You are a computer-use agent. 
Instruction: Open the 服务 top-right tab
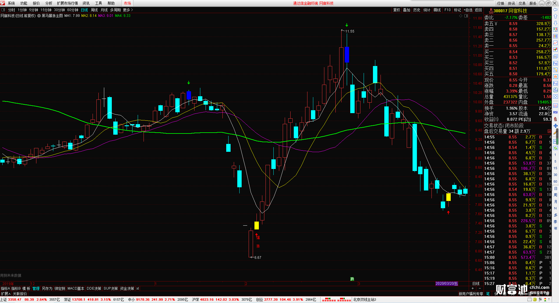pos(533,3)
